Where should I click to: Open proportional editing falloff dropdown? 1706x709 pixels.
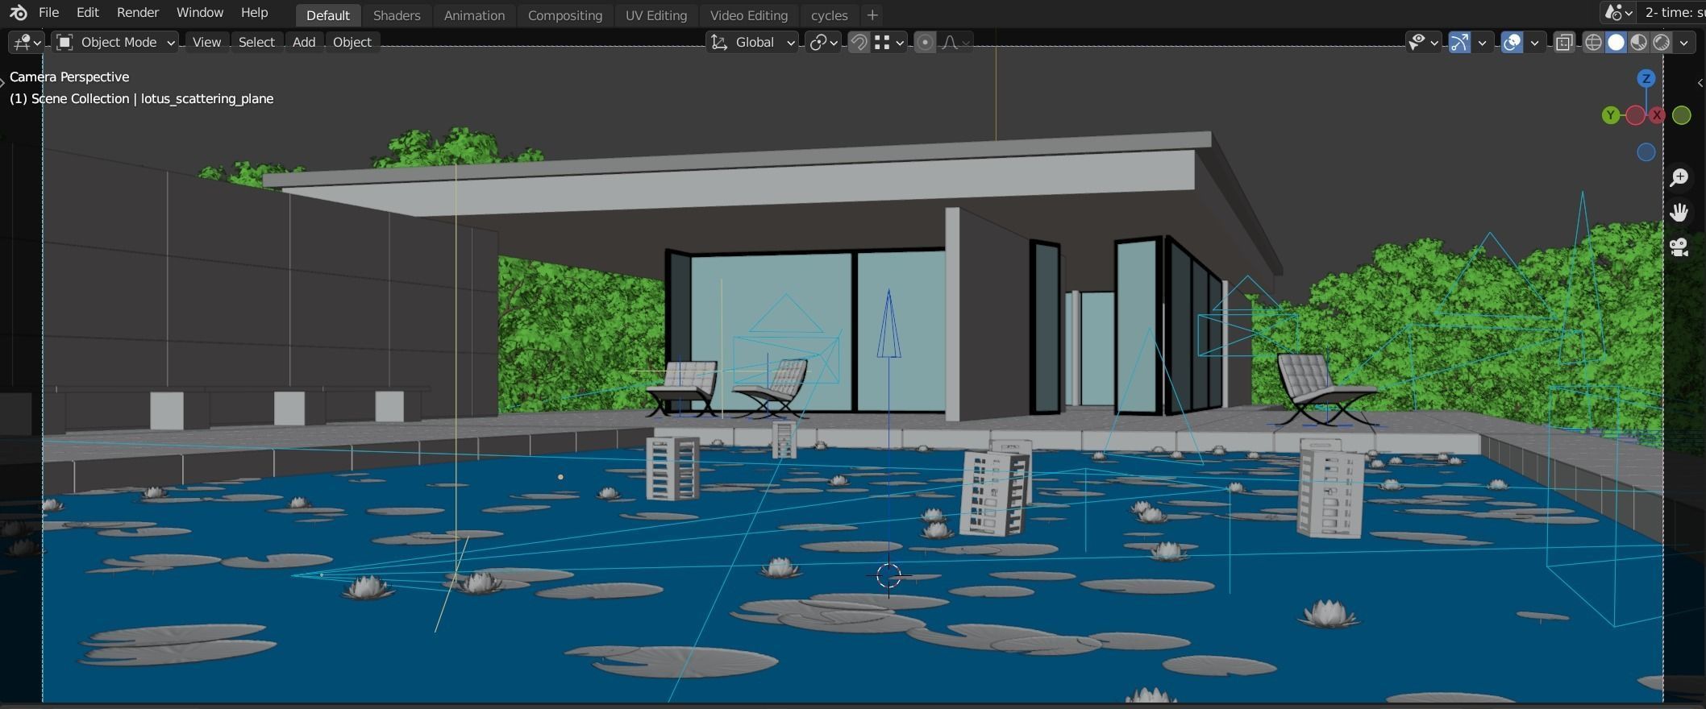(x=955, y=42)
